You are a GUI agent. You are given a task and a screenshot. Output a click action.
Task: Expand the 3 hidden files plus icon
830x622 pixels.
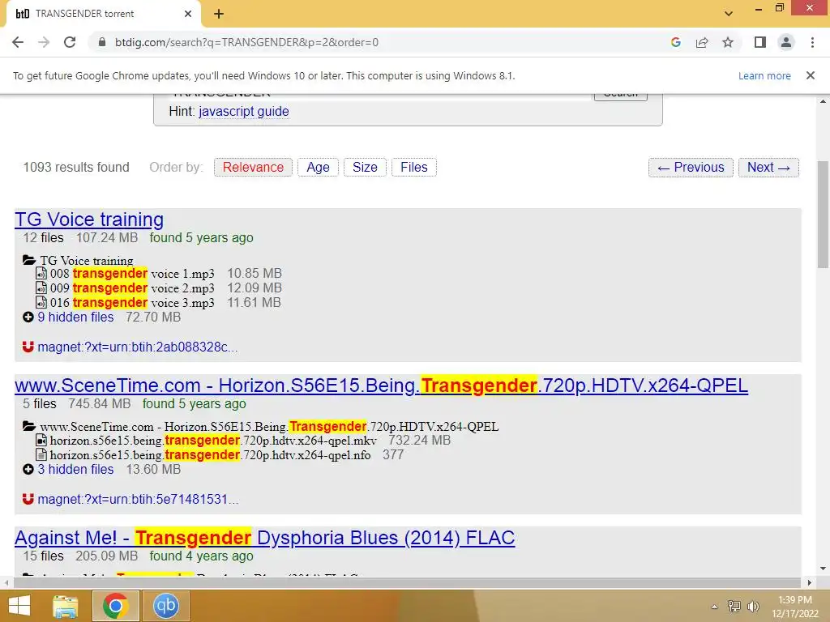coord(28,469)
